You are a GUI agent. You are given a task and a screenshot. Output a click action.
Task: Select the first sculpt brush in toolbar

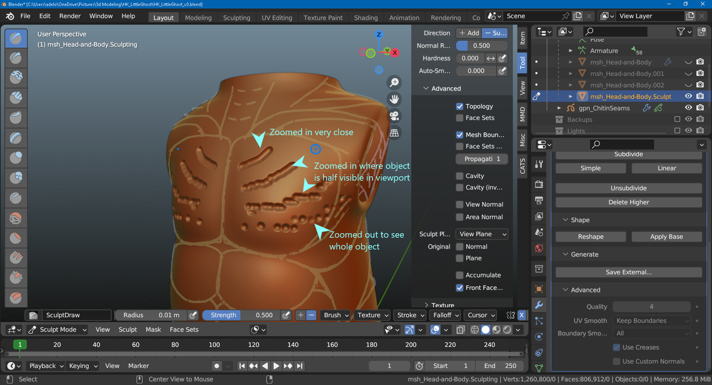[x=16, y=38]
